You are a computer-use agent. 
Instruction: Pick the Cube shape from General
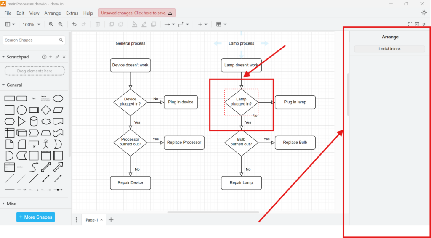[21, 133]
